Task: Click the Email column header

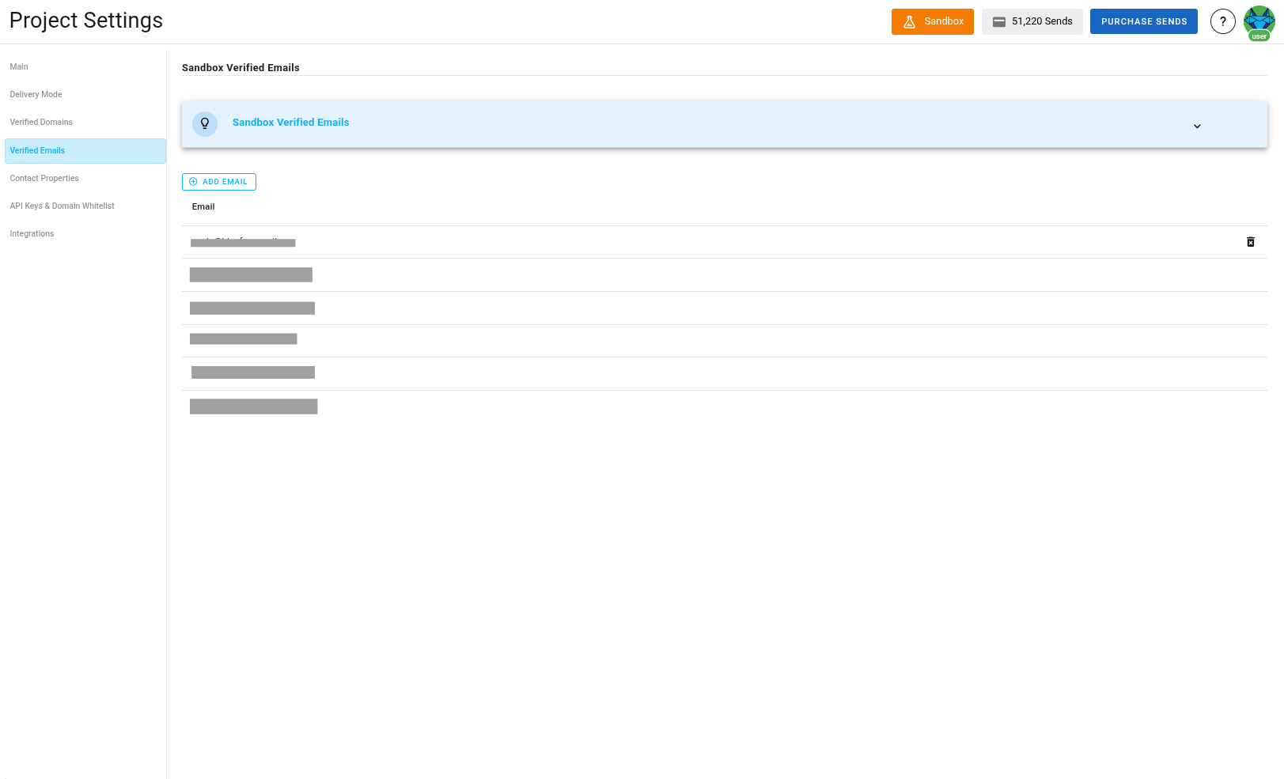Action: (x=203, y=206)
